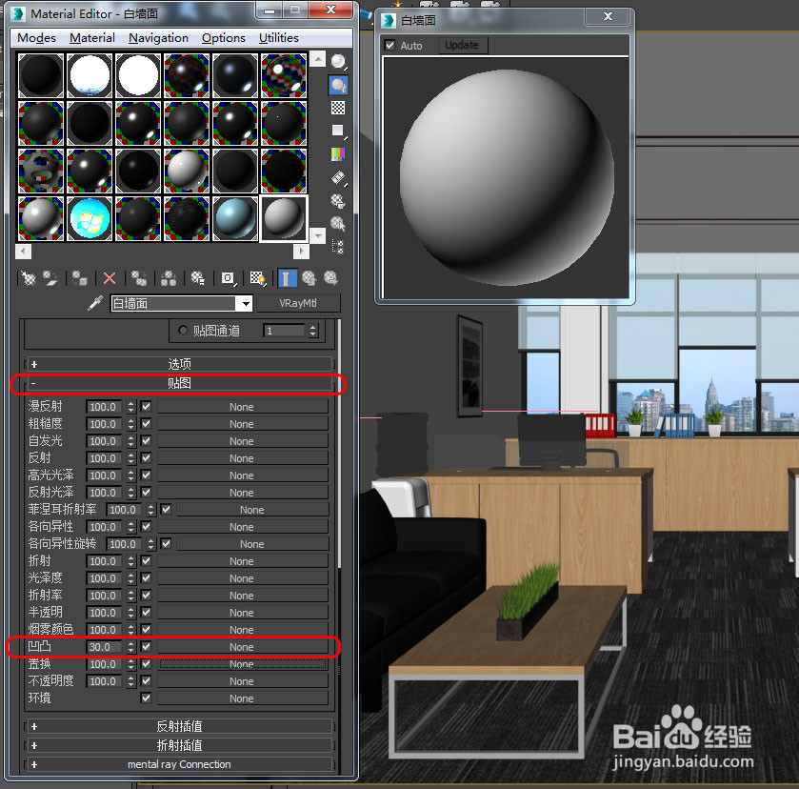Toggle Show Shaded Material in Viewport icon

pos(257,278)
